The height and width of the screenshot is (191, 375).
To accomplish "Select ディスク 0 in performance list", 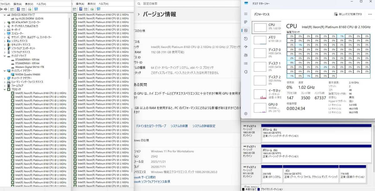I will 267,53.
